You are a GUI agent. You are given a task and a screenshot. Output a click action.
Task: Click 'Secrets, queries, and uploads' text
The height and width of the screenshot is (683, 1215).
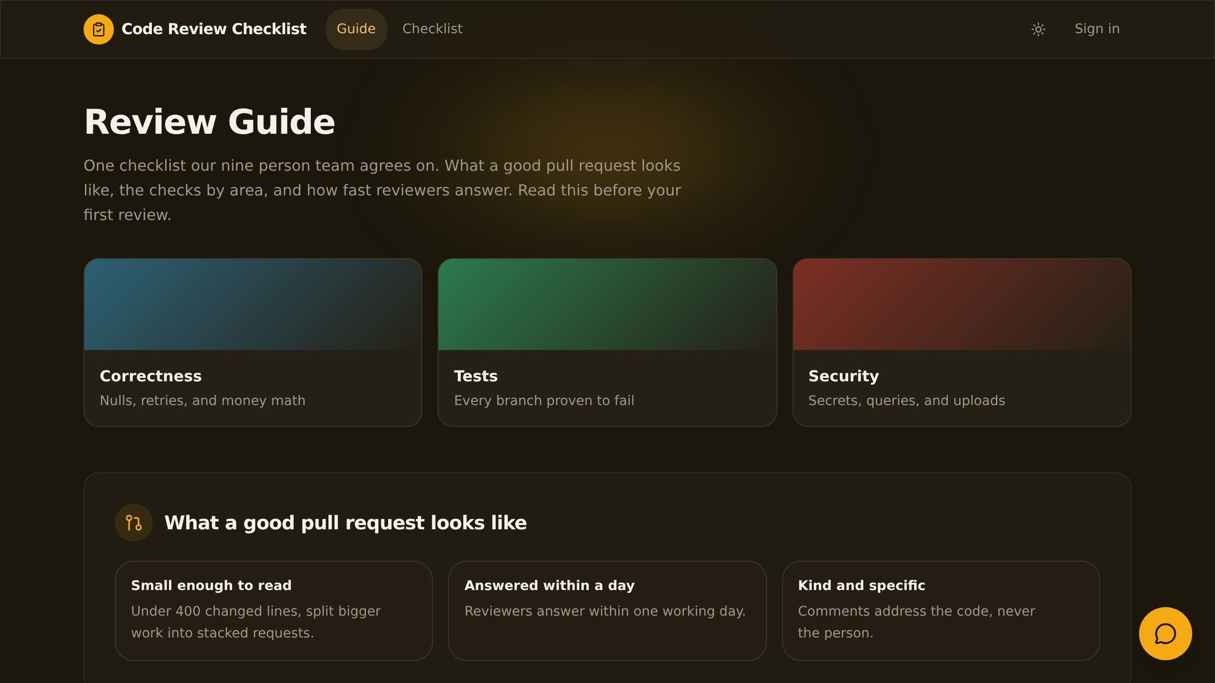click(x=907, y=400)
